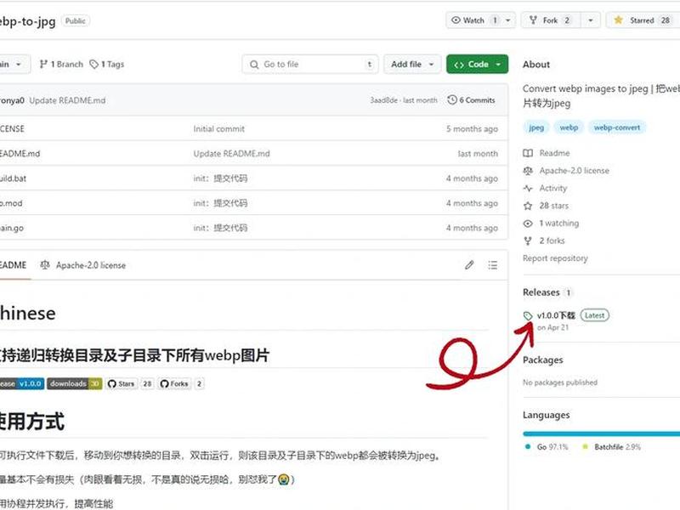
Task: Open the 2 forks link
Action: (x=552, y=241)
